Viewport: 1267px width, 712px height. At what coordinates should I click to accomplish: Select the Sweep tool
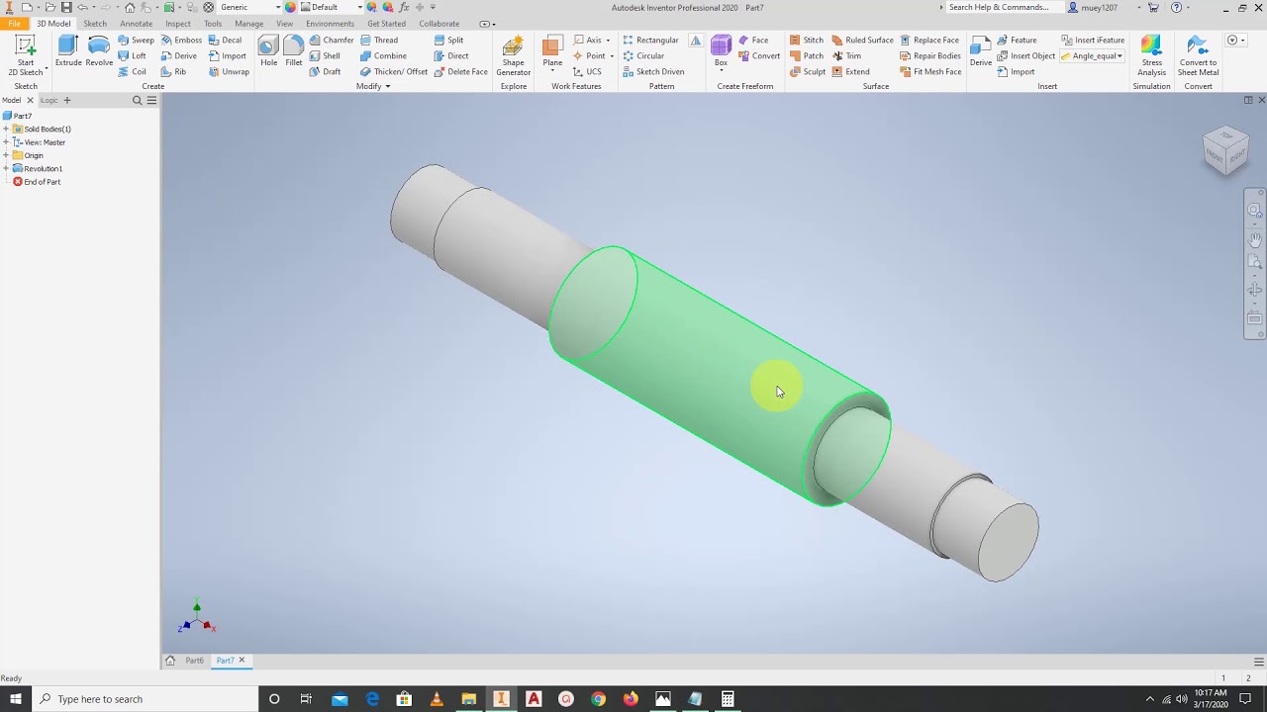[137, 40]
